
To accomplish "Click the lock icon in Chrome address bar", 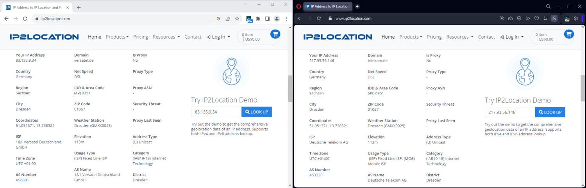I will [x=36, y=18].
